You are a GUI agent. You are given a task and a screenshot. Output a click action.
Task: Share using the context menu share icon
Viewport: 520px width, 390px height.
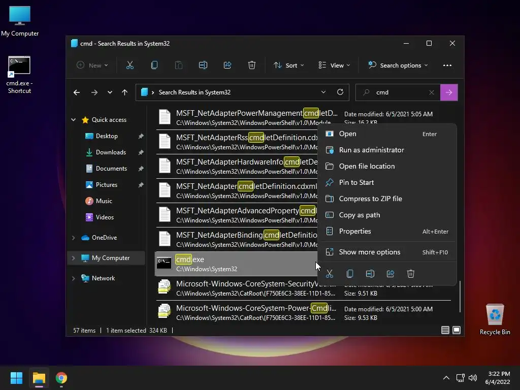(x=391, y=274)
